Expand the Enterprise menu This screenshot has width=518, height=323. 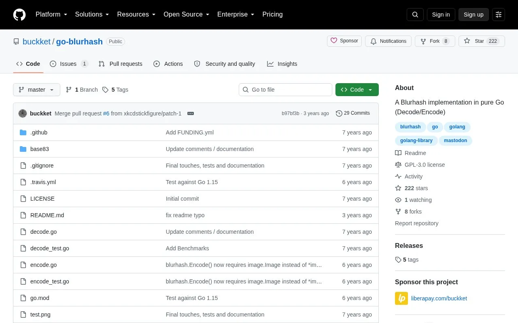236,15
